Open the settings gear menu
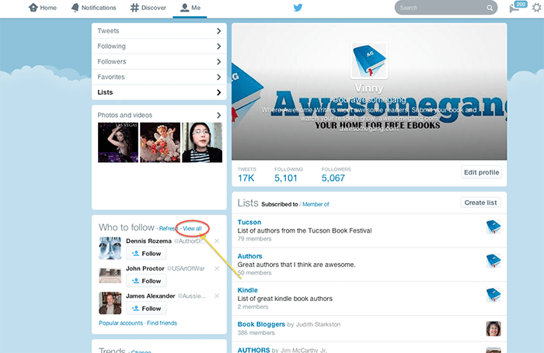The height and width of the screenshot is (353, 544). 536,7
